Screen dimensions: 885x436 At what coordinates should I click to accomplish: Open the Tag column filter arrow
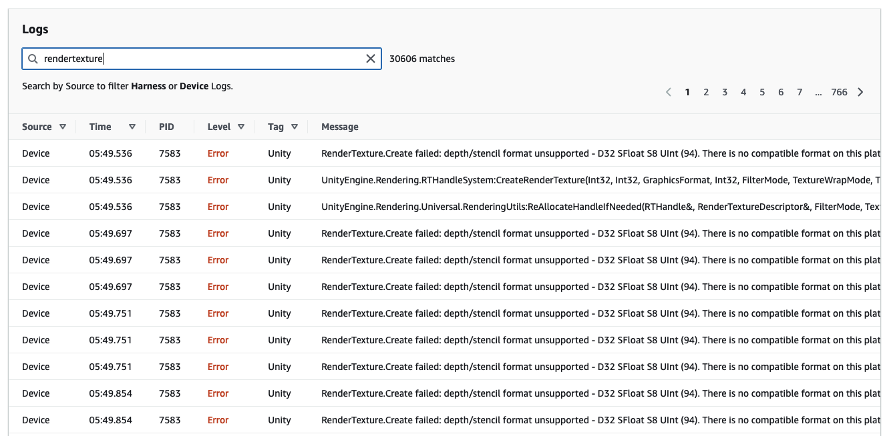[x=294, y=127]
